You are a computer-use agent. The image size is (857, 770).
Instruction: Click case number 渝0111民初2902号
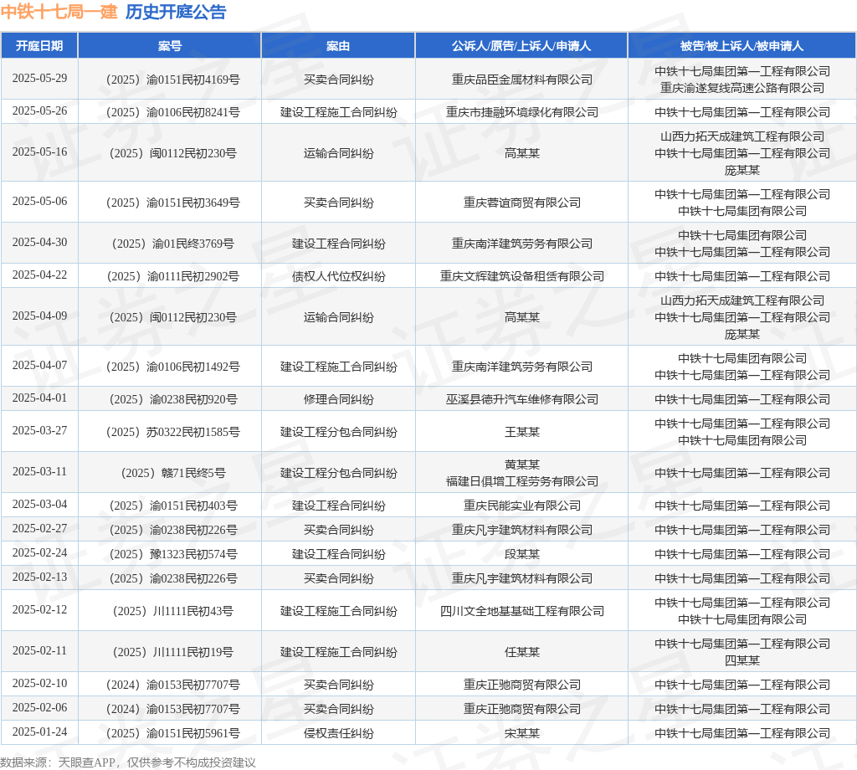coord(172,276)
